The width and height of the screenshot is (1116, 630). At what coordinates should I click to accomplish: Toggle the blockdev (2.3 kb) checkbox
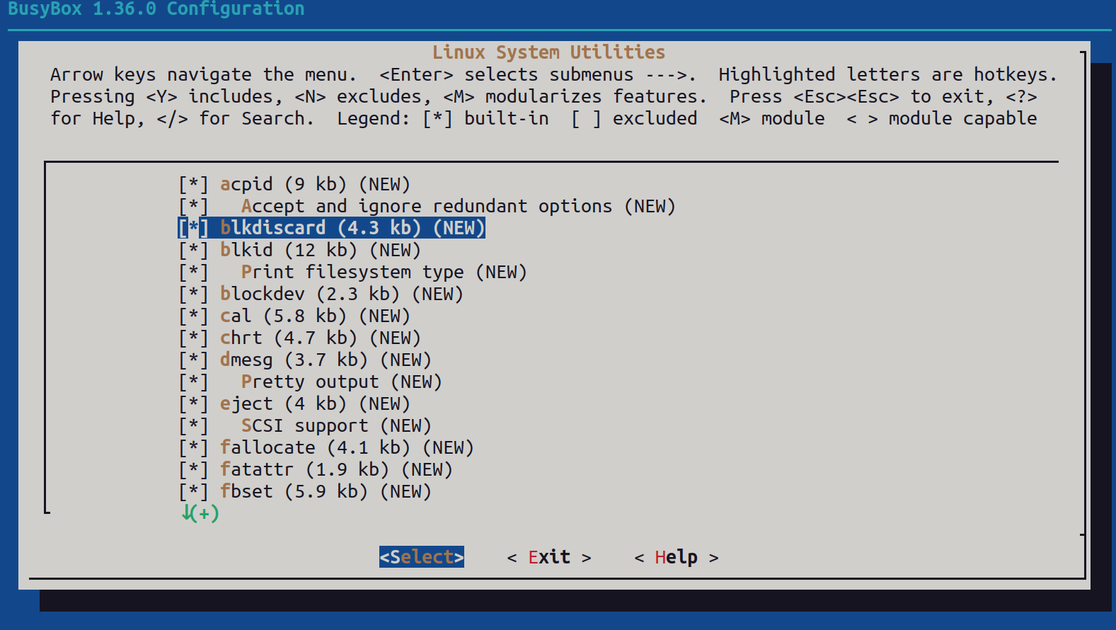(193, 294)
